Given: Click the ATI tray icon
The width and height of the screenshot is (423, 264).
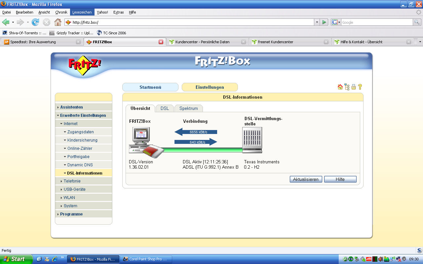Looking at the screenshot, I should pos(369,259).
